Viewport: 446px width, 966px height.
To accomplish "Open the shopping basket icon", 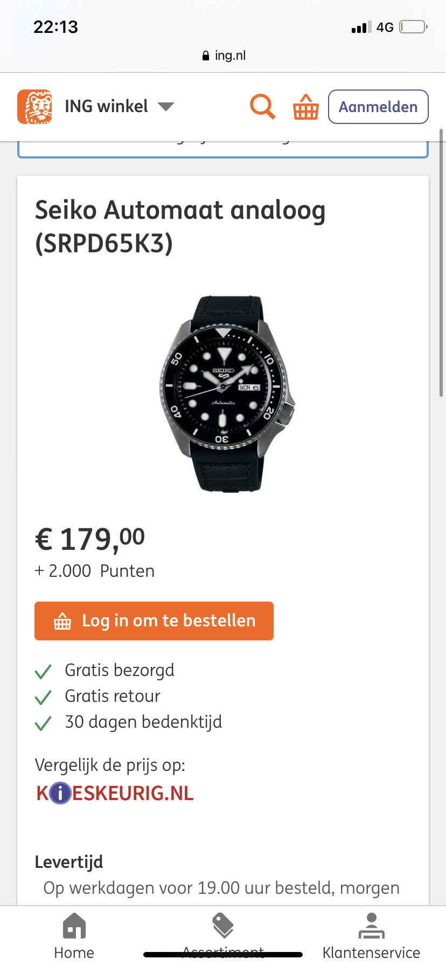I will pyautogui.click(x=305, y=107).
